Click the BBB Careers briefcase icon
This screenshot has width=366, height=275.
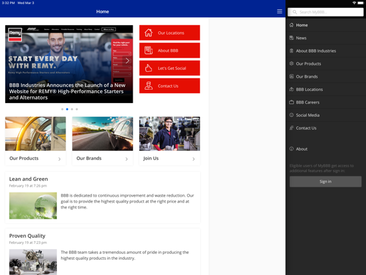pos(291,102)
